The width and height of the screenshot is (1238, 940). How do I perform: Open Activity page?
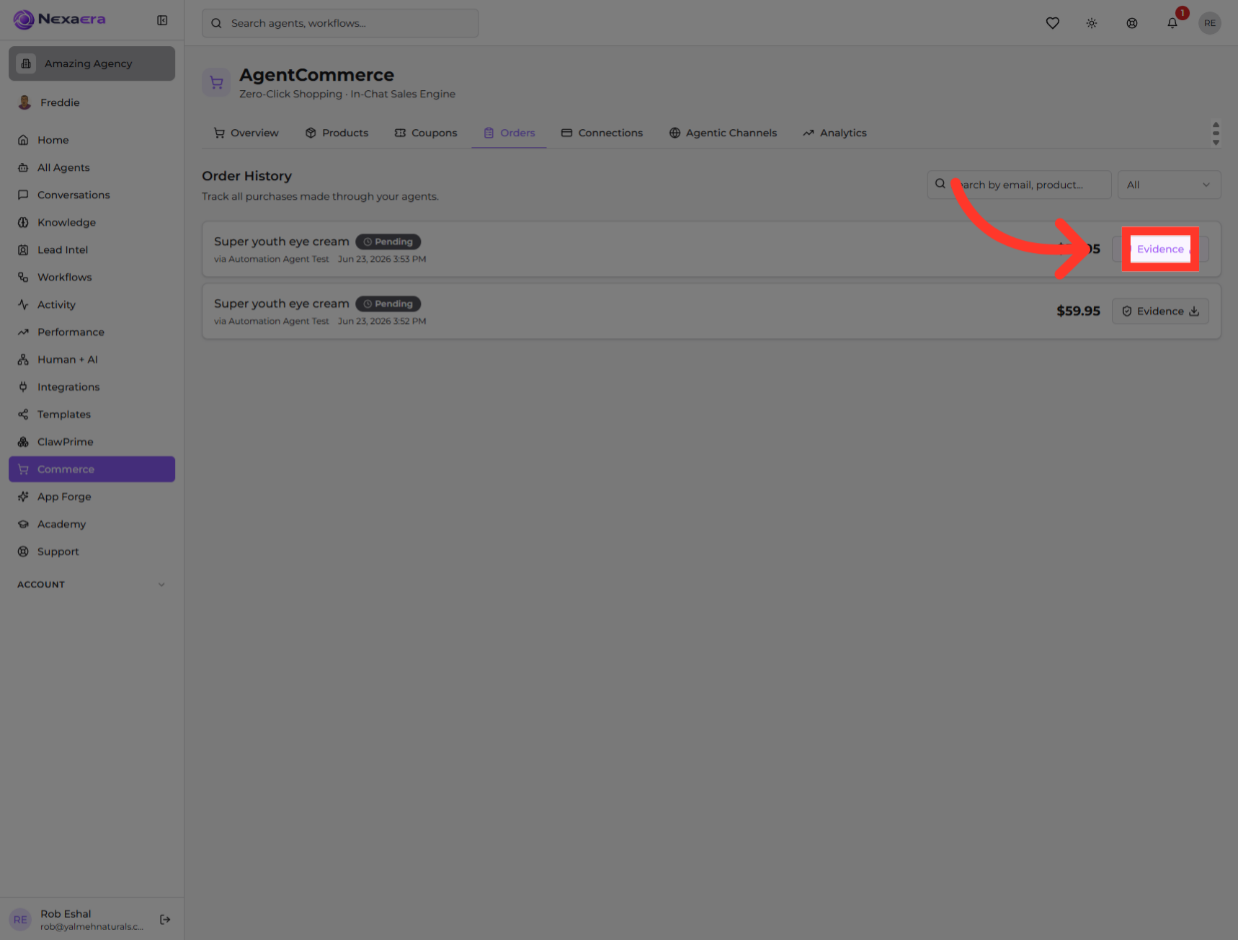[x=92, y=304]
